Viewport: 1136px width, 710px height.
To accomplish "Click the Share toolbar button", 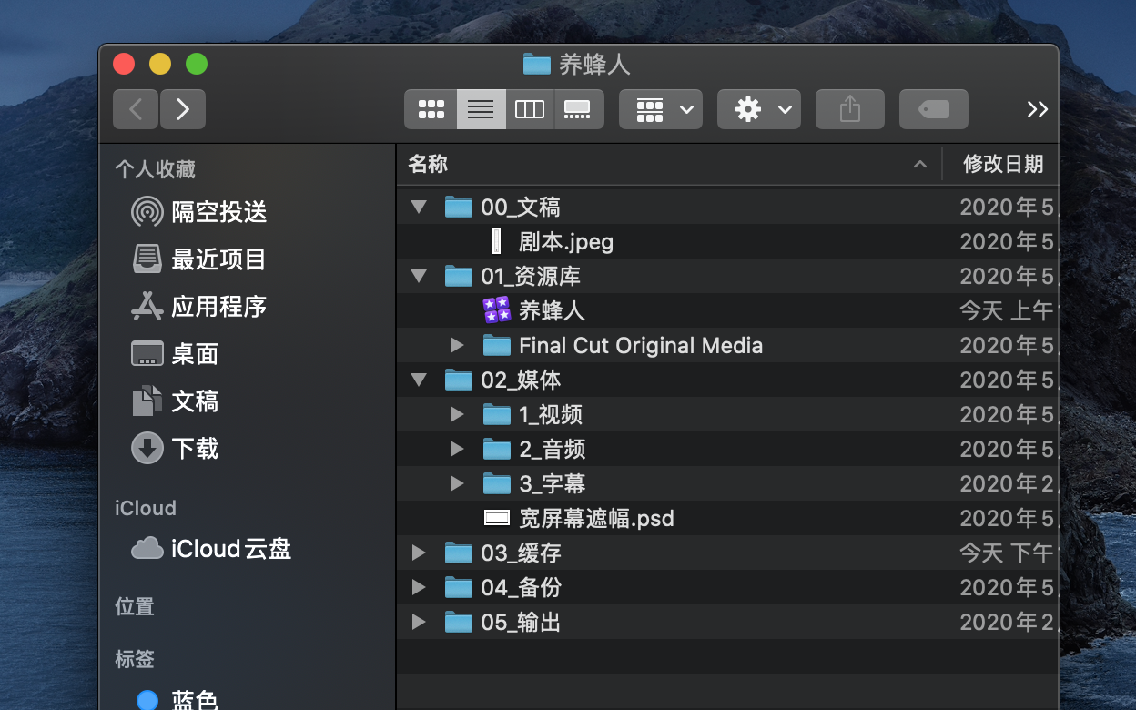I will pyautogui.click(x=849, y=109).
